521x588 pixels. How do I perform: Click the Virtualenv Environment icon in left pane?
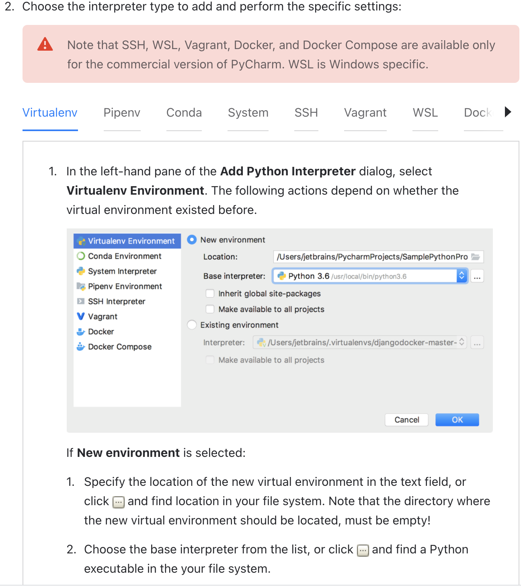click(x=81, y=241)
